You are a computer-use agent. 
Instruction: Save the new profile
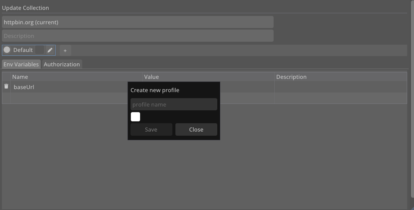(151, 130)
